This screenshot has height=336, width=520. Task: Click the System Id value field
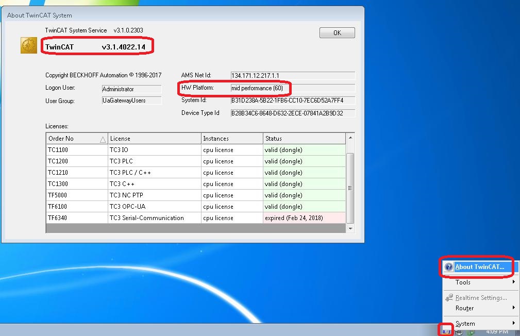click(292, 100)
